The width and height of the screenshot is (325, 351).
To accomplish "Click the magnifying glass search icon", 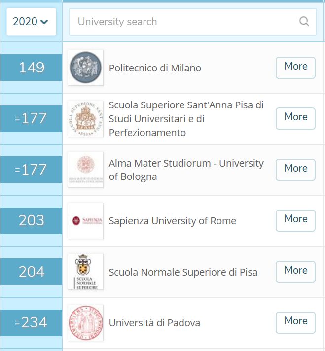I will click(x=304, y=22).
